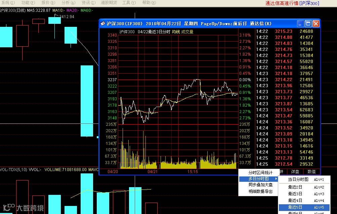Viewport: 337px width, 214px height.
Task: Click the 3412.94 high price annotation
Action: tap(67, 17)
